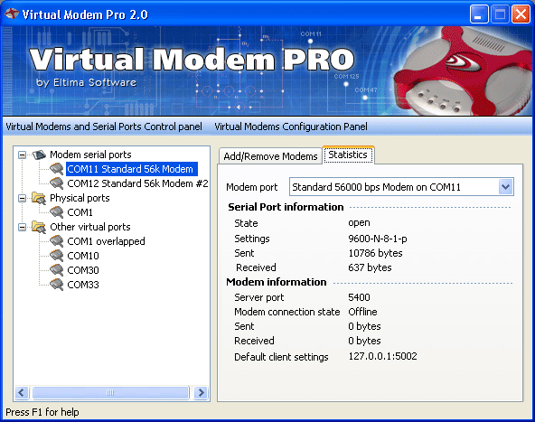
Task: Select the COM30 virtual port
Action: pyautogui.click(x=83, y=270)
